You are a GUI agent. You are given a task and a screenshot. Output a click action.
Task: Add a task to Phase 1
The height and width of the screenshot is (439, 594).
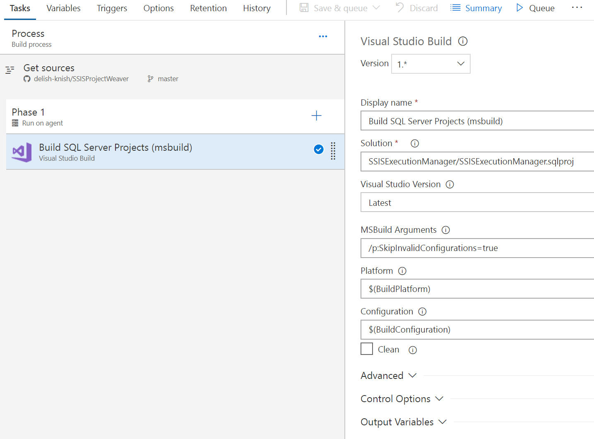(x=316, y=116)
